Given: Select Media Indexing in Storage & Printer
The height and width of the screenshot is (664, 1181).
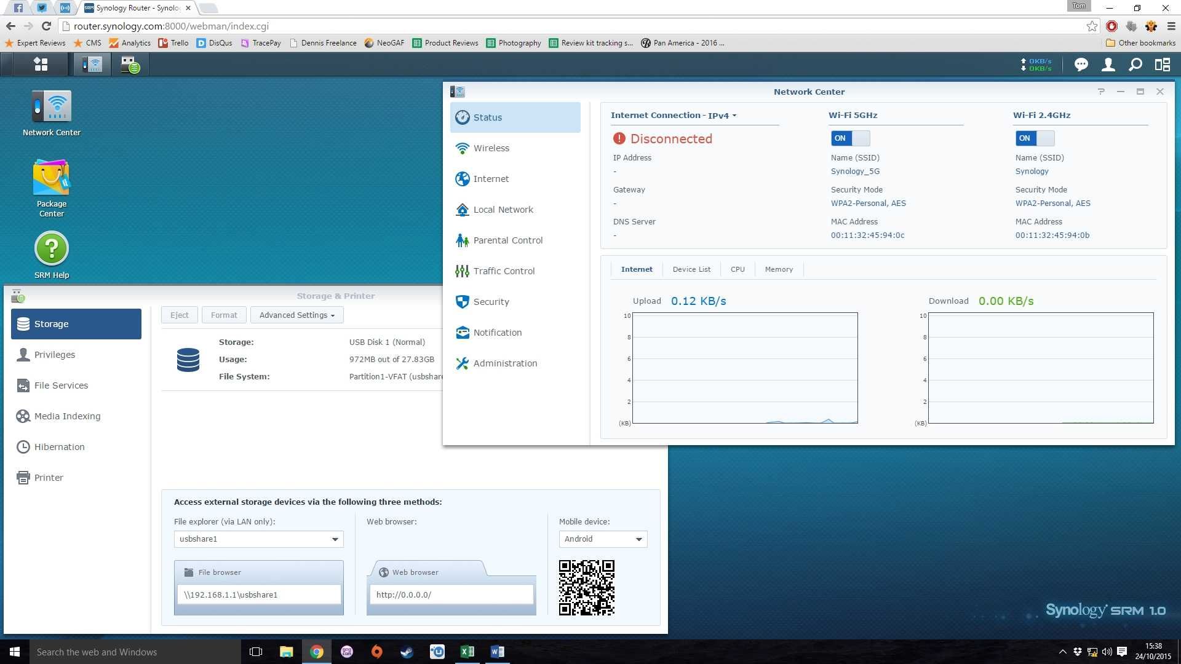Looking at the screenshot, I should coord(76,416).
